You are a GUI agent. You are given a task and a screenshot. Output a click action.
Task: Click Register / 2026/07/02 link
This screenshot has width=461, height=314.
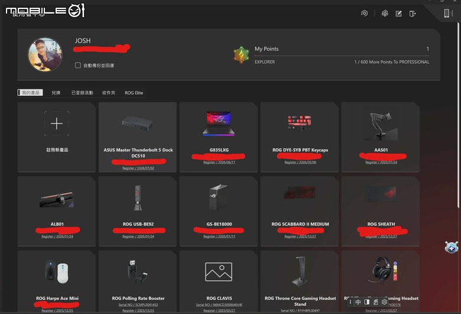point(138,168)
